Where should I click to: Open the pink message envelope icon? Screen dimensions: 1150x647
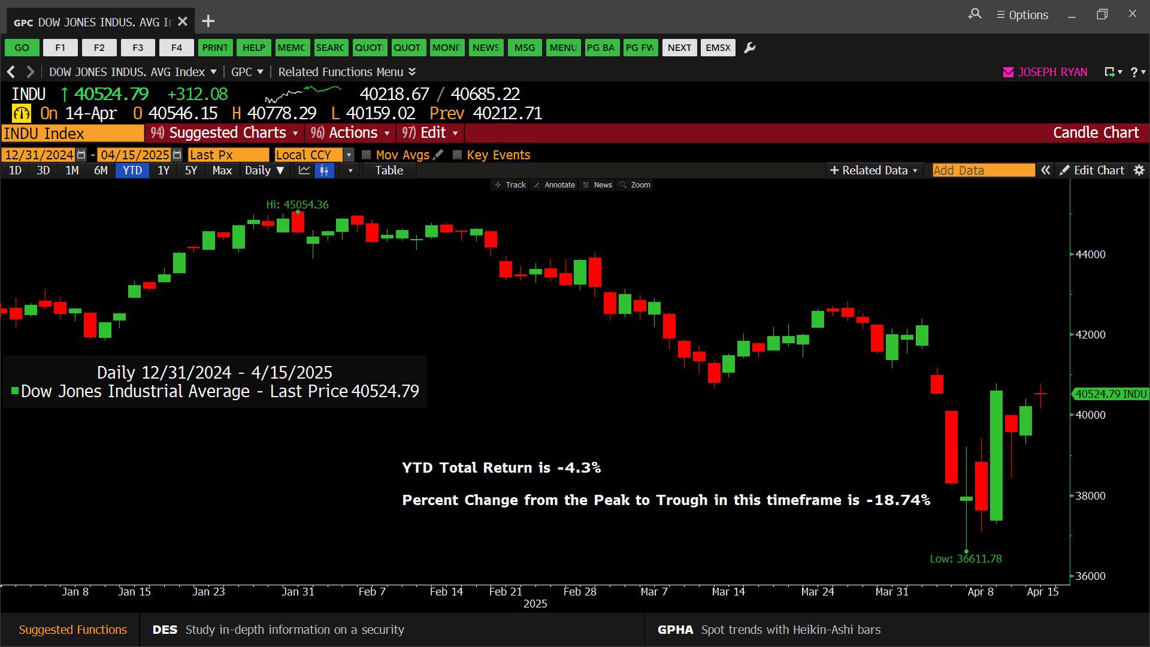[1008, 72]
